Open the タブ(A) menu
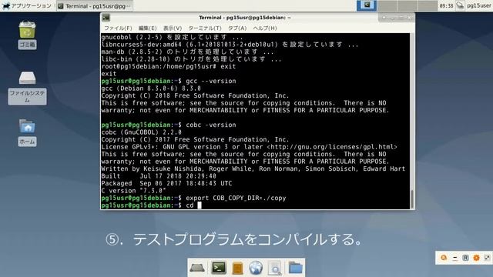Viewport: 493px width, 277px height. click(237, 28)
